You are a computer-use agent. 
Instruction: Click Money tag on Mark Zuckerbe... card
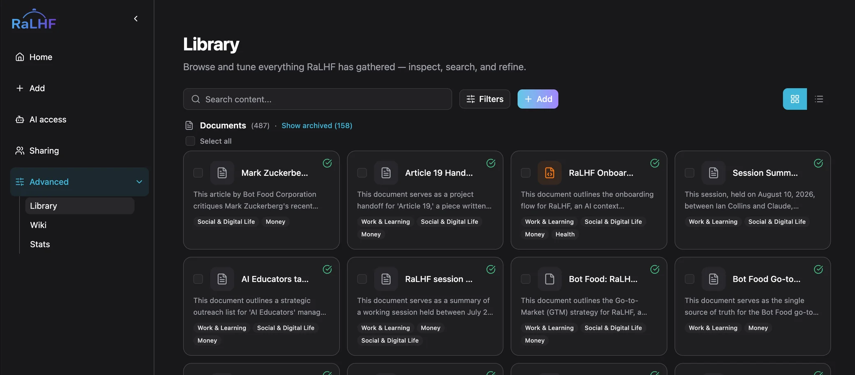275,222
